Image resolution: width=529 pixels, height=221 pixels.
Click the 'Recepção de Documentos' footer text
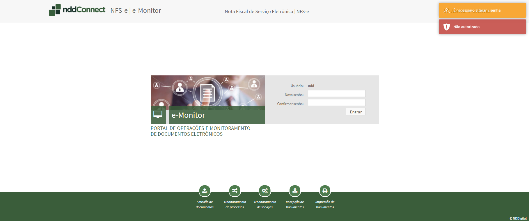click(295, 204)
